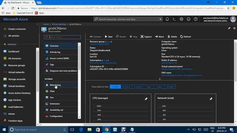Open Extensions settings
237x133 pixels.
(x=61, y=103)
